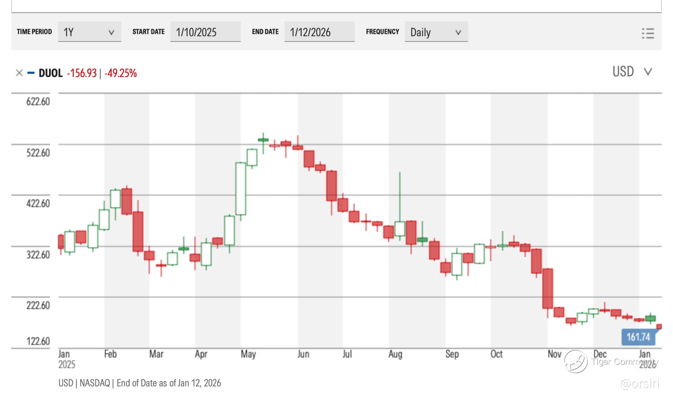Click the End Date field 1/12/2026
The height and width of the screenshot is (399, 673).
click(x=319, y=32)
